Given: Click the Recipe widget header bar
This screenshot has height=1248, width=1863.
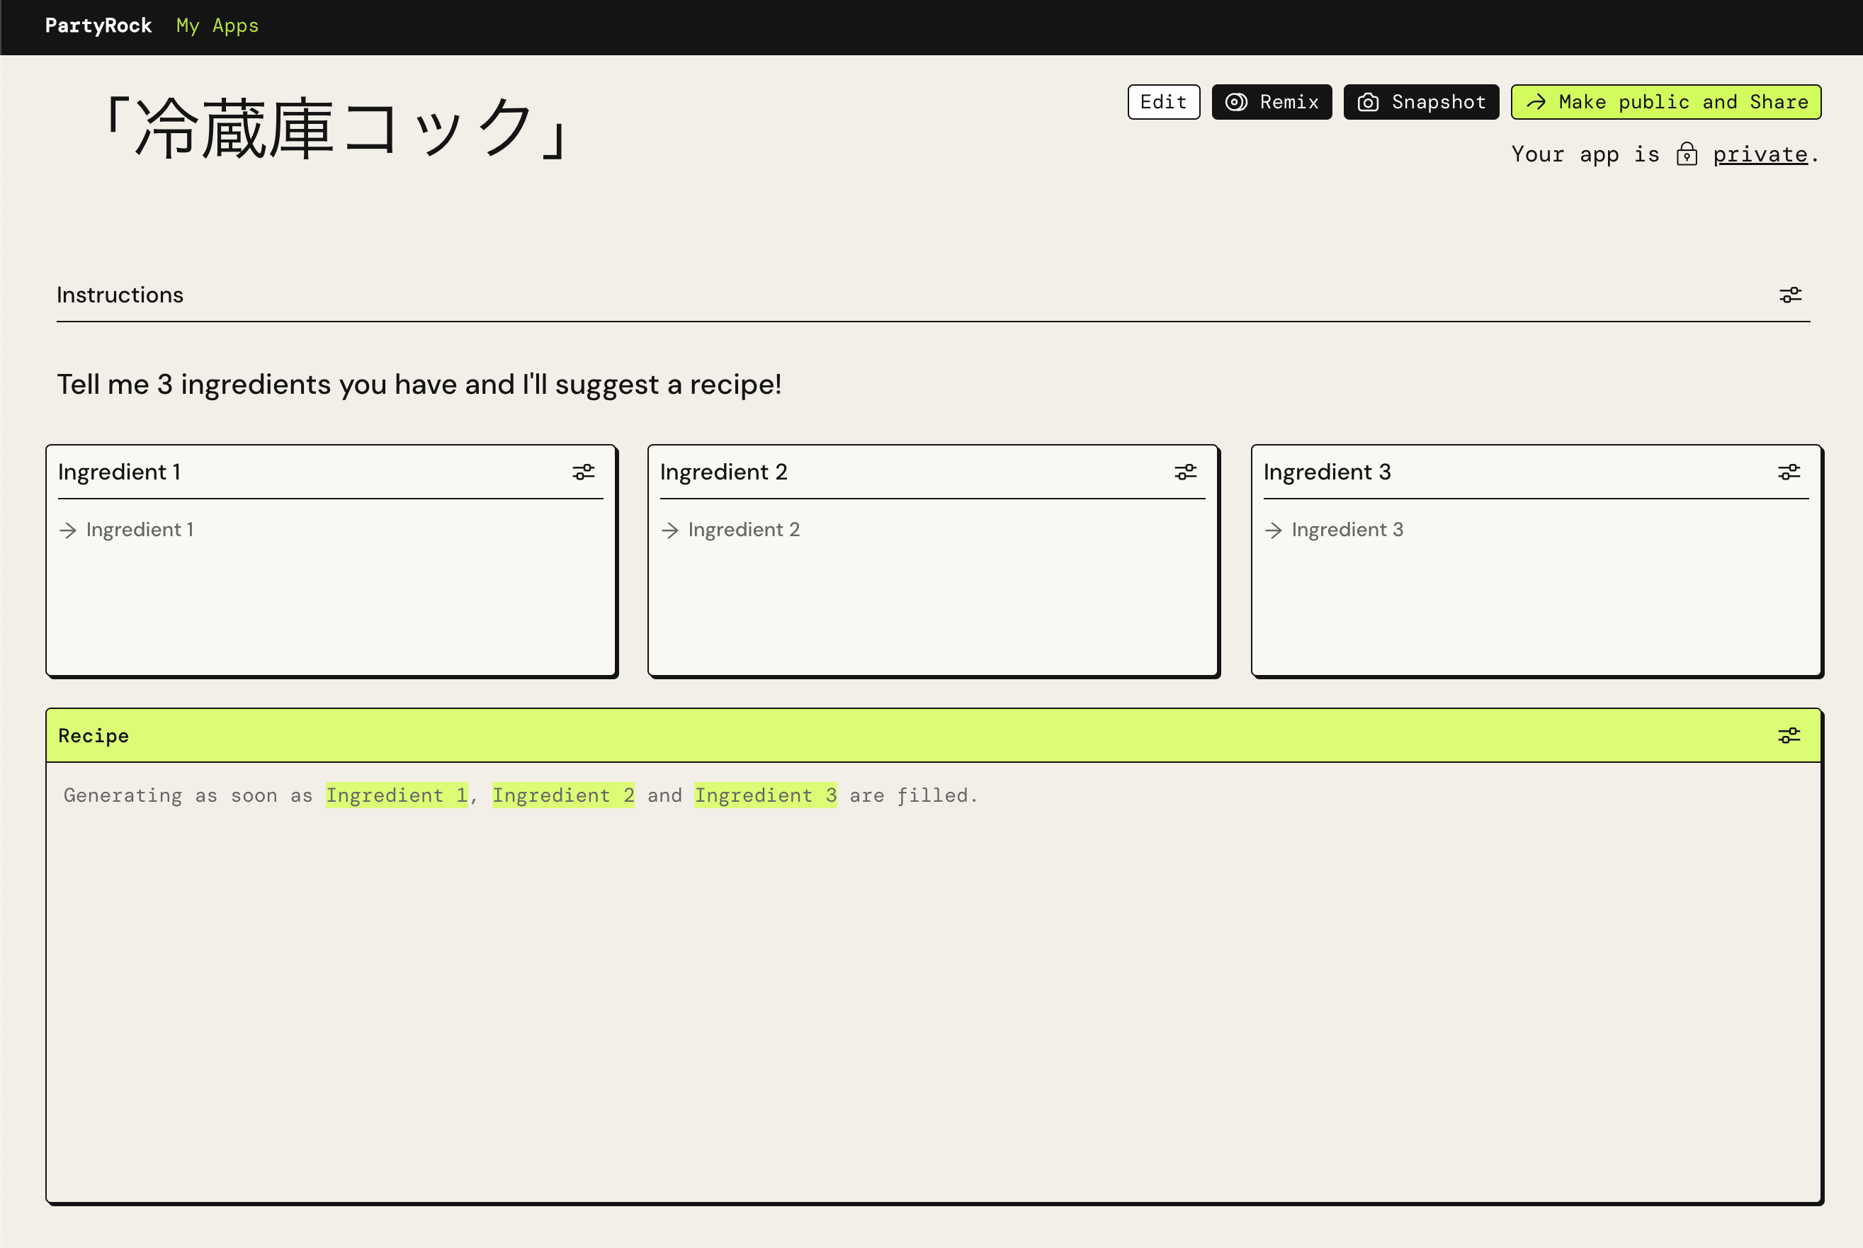Looking at the screenshot, I should click(x=876, y=735).
